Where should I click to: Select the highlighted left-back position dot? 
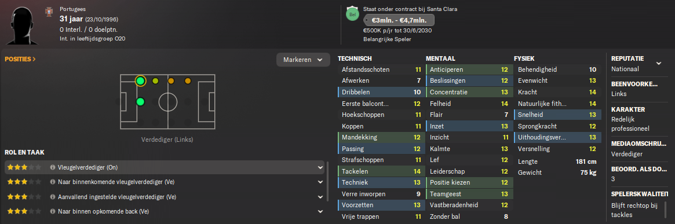(x=140, y=81)
